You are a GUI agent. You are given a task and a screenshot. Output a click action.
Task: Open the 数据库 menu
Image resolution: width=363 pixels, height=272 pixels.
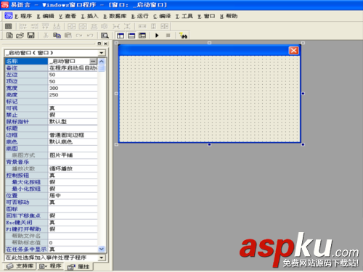click(x=115, y=16)
